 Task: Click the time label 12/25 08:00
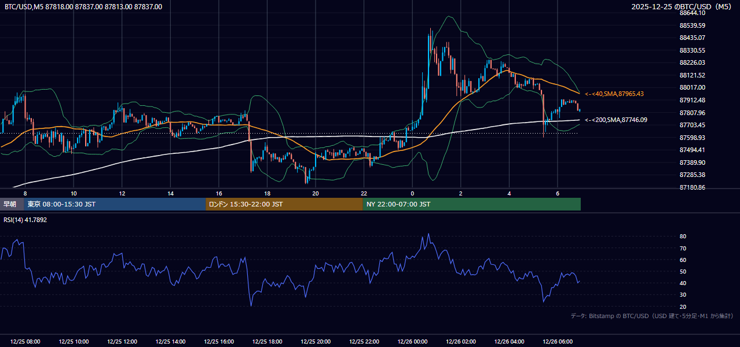[25, 342]
